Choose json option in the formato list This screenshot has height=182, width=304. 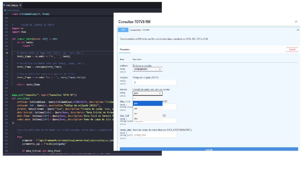148,104
